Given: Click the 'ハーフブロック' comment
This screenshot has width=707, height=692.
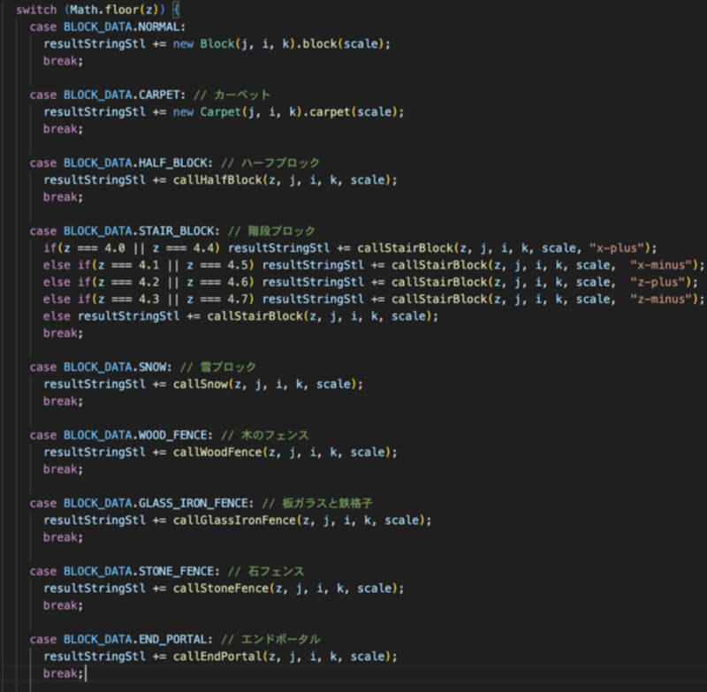Looking at the screenshot, I should 280,163.
